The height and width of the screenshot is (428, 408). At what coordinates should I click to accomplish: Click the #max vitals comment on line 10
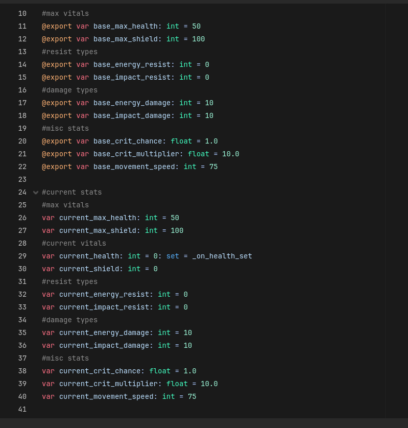point(65,13)
